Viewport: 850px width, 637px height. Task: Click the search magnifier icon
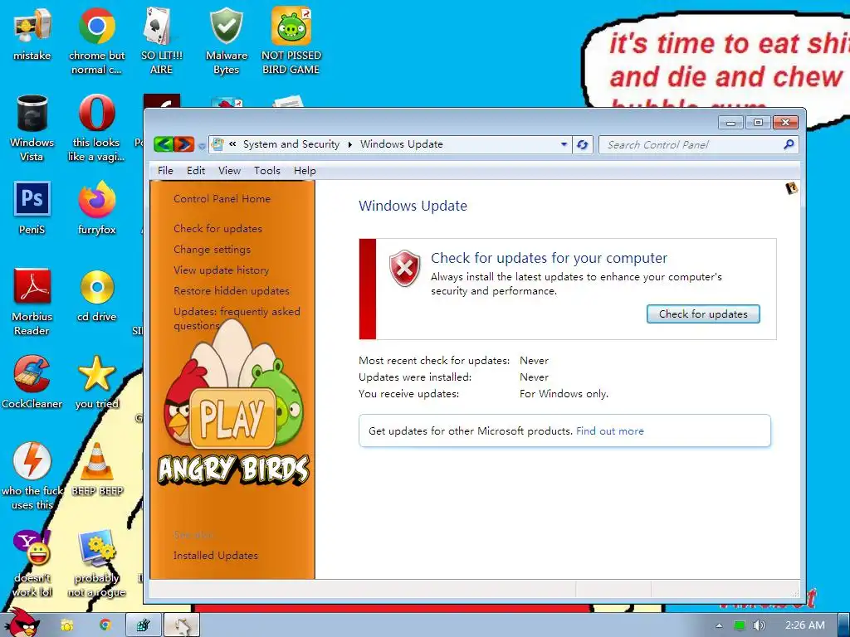pos(789,144)
